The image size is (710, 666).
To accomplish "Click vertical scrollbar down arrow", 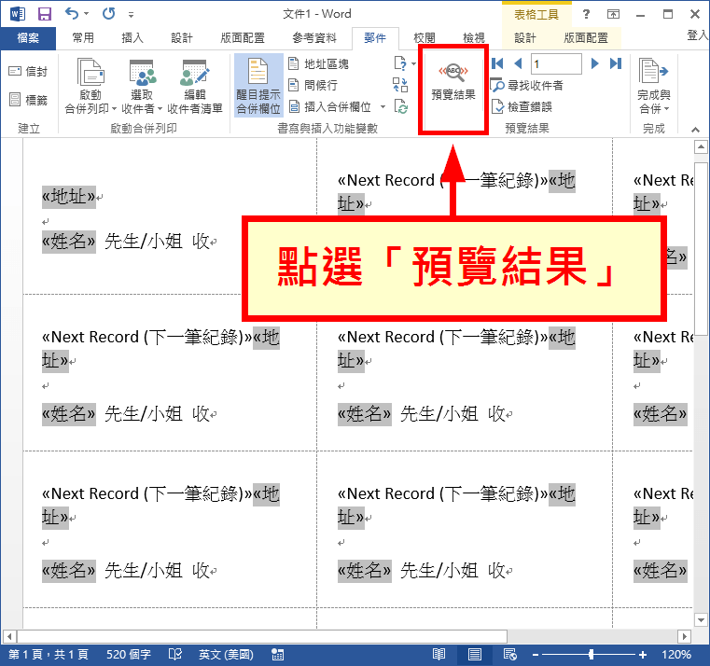I will click(x=701, y=619).
